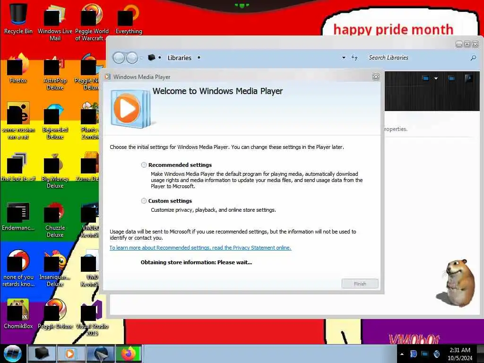Click the hamster desktop gadget
Viewport: 484px width, 363px height.
point(456,283)
